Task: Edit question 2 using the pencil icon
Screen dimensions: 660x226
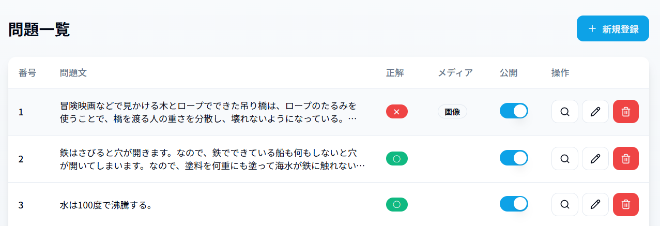Action: click(x=595, y=159)
